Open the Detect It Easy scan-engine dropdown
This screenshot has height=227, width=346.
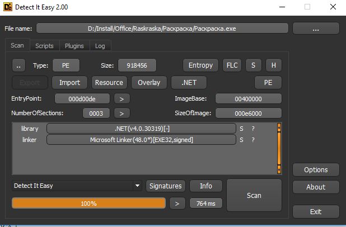coord(77,186)
